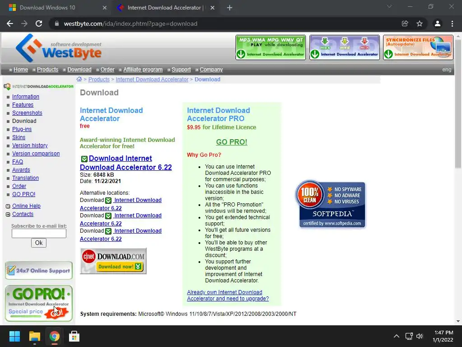This screenshot has width=462, height=347.
Task: Open the Products menu item
Action: pos(47,70)
